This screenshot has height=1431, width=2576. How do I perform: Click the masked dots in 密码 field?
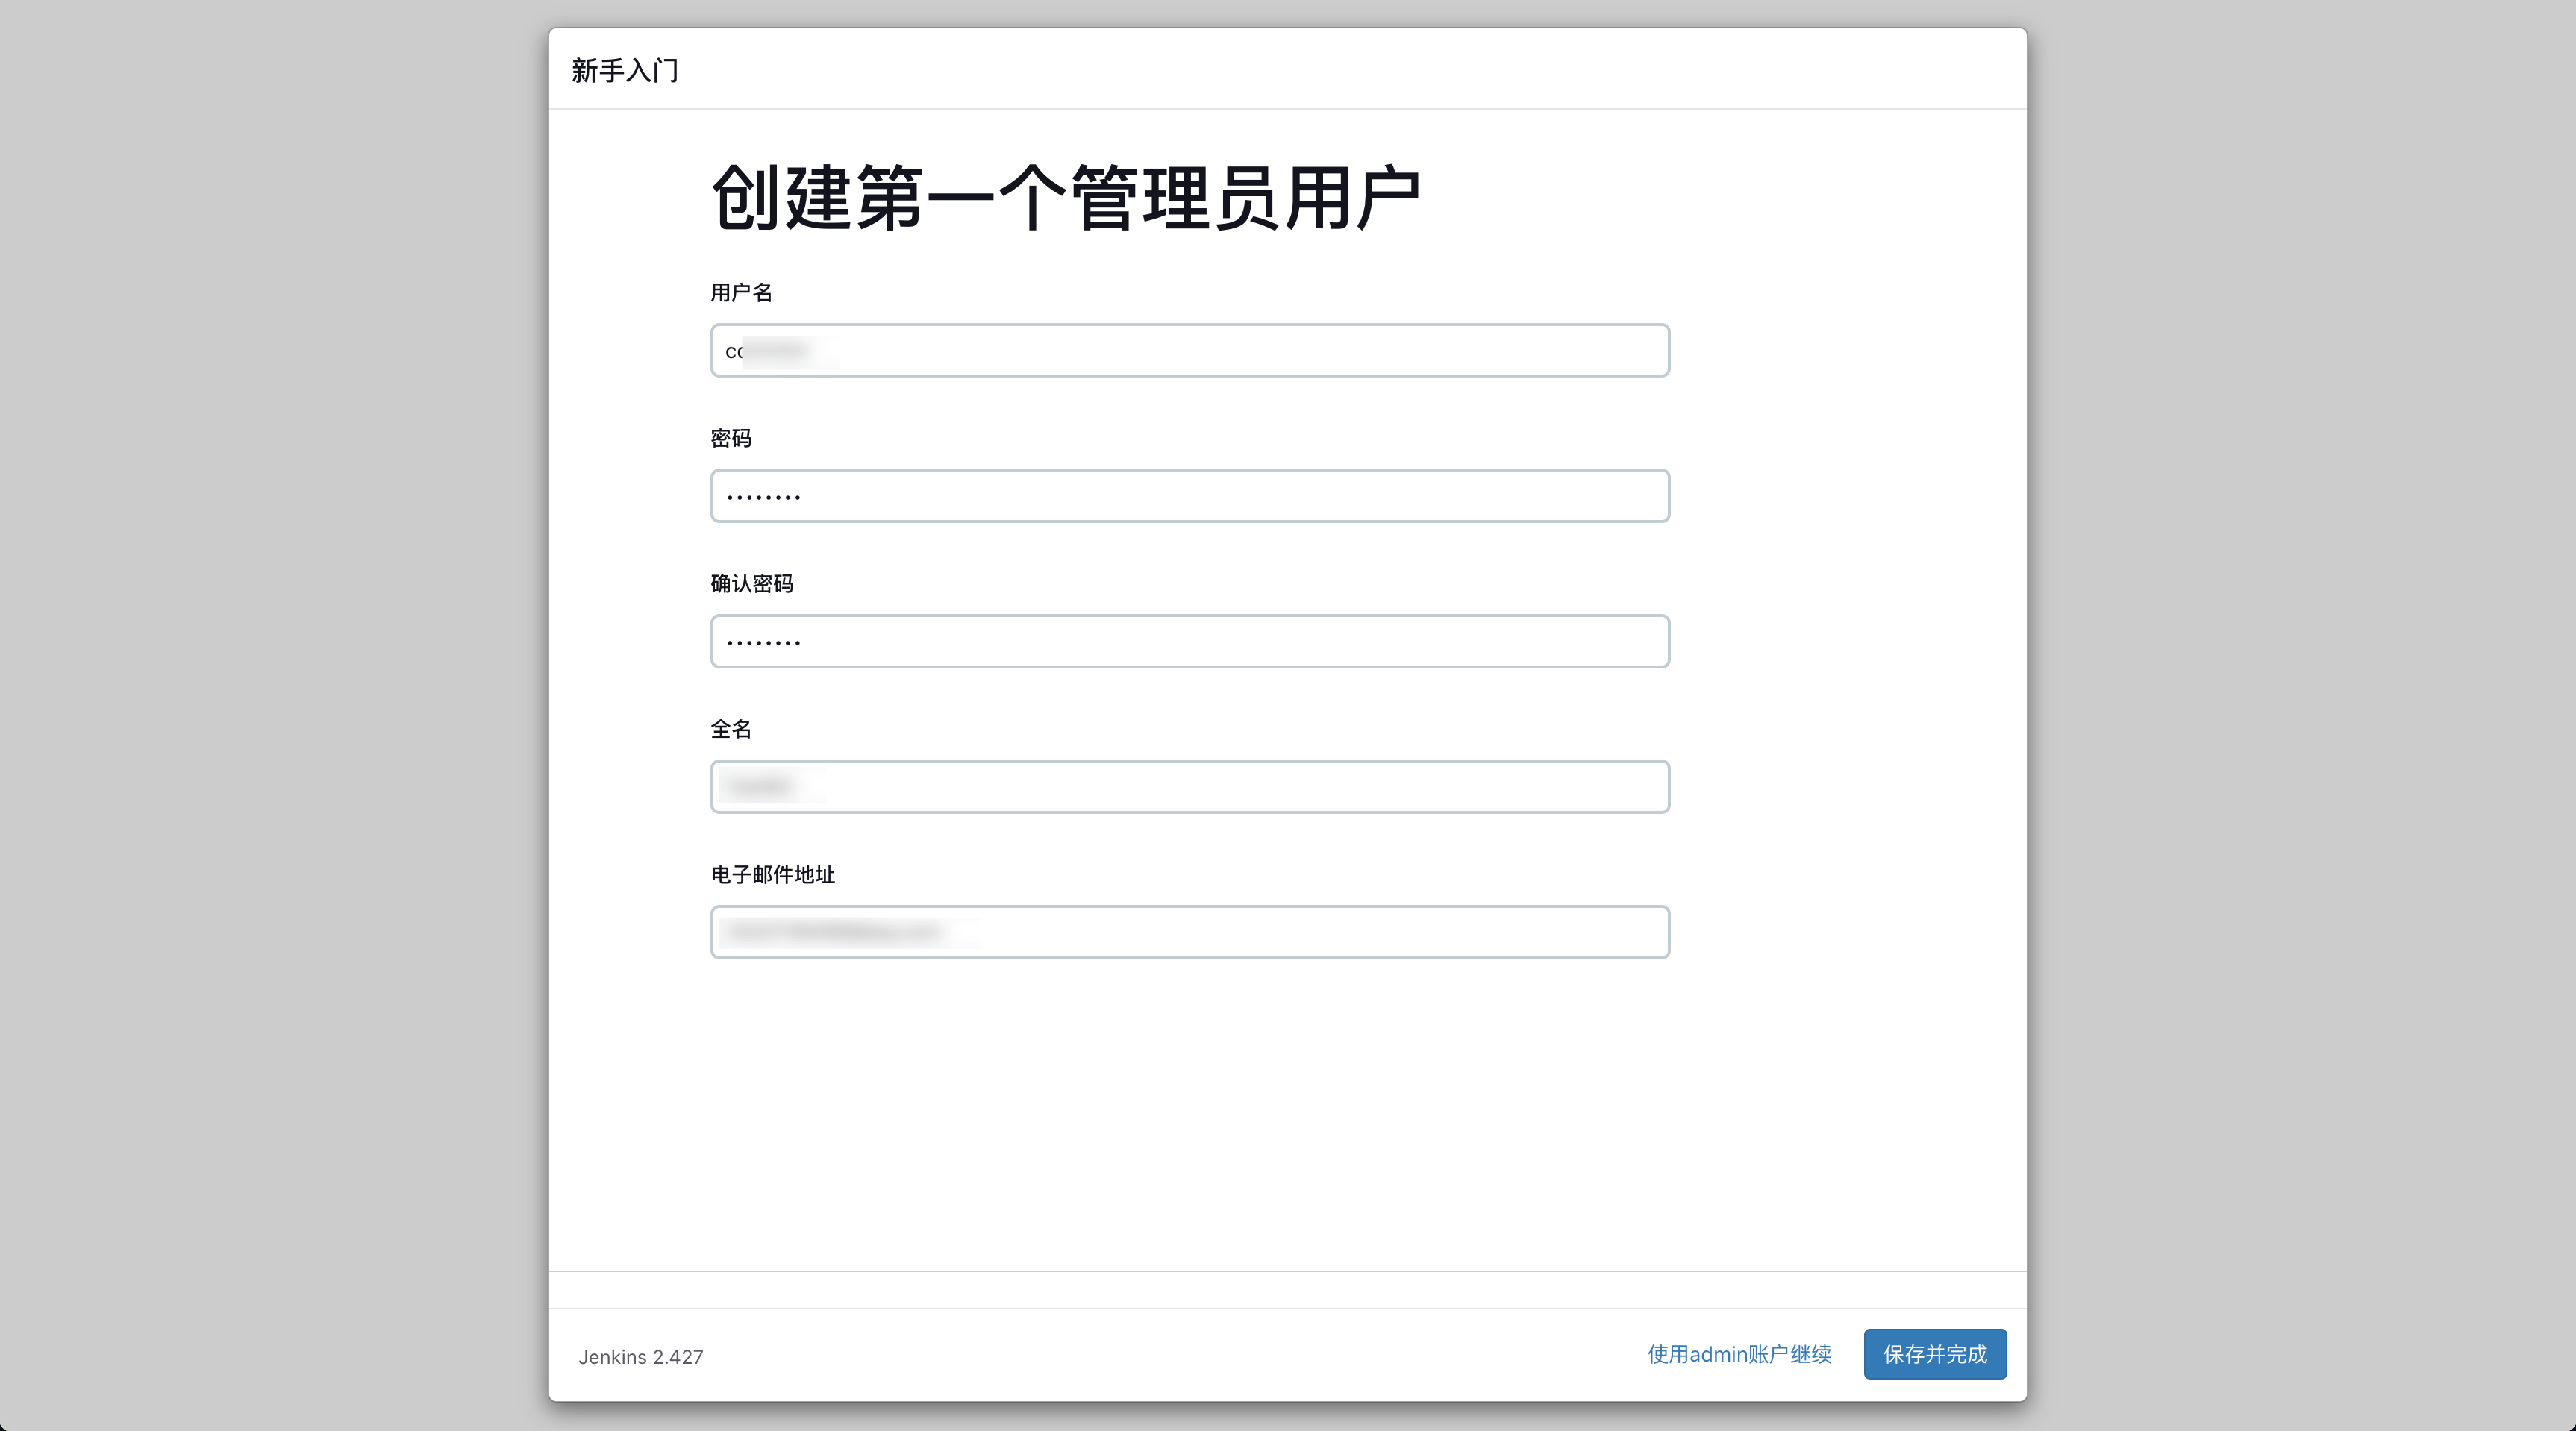point(764,497)
